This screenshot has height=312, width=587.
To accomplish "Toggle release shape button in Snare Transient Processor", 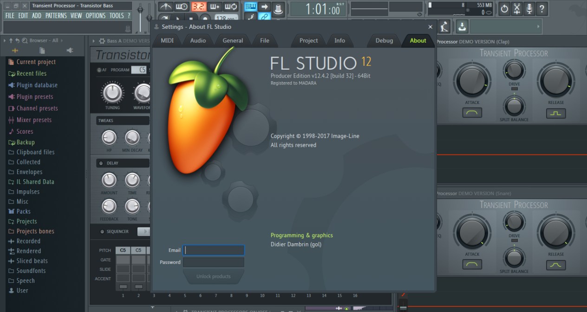I will [556, 265].
